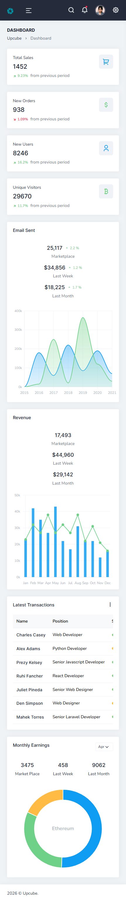Click the 17,493 revenue Marketplace value
The height and width of the screenshot is (902, 126).
[x=63, y=435]
